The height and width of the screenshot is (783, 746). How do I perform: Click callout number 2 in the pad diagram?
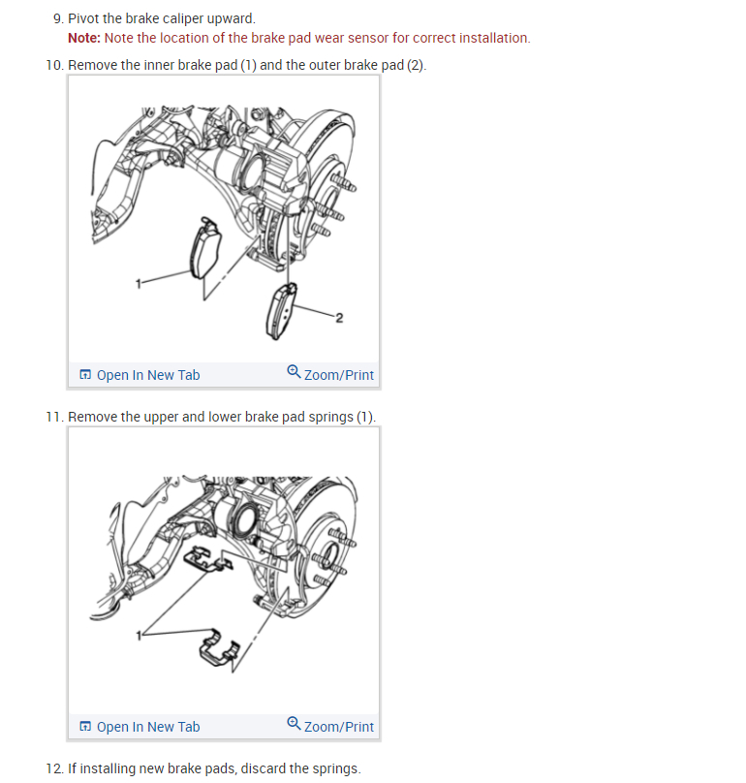click(x=339, y=318)
